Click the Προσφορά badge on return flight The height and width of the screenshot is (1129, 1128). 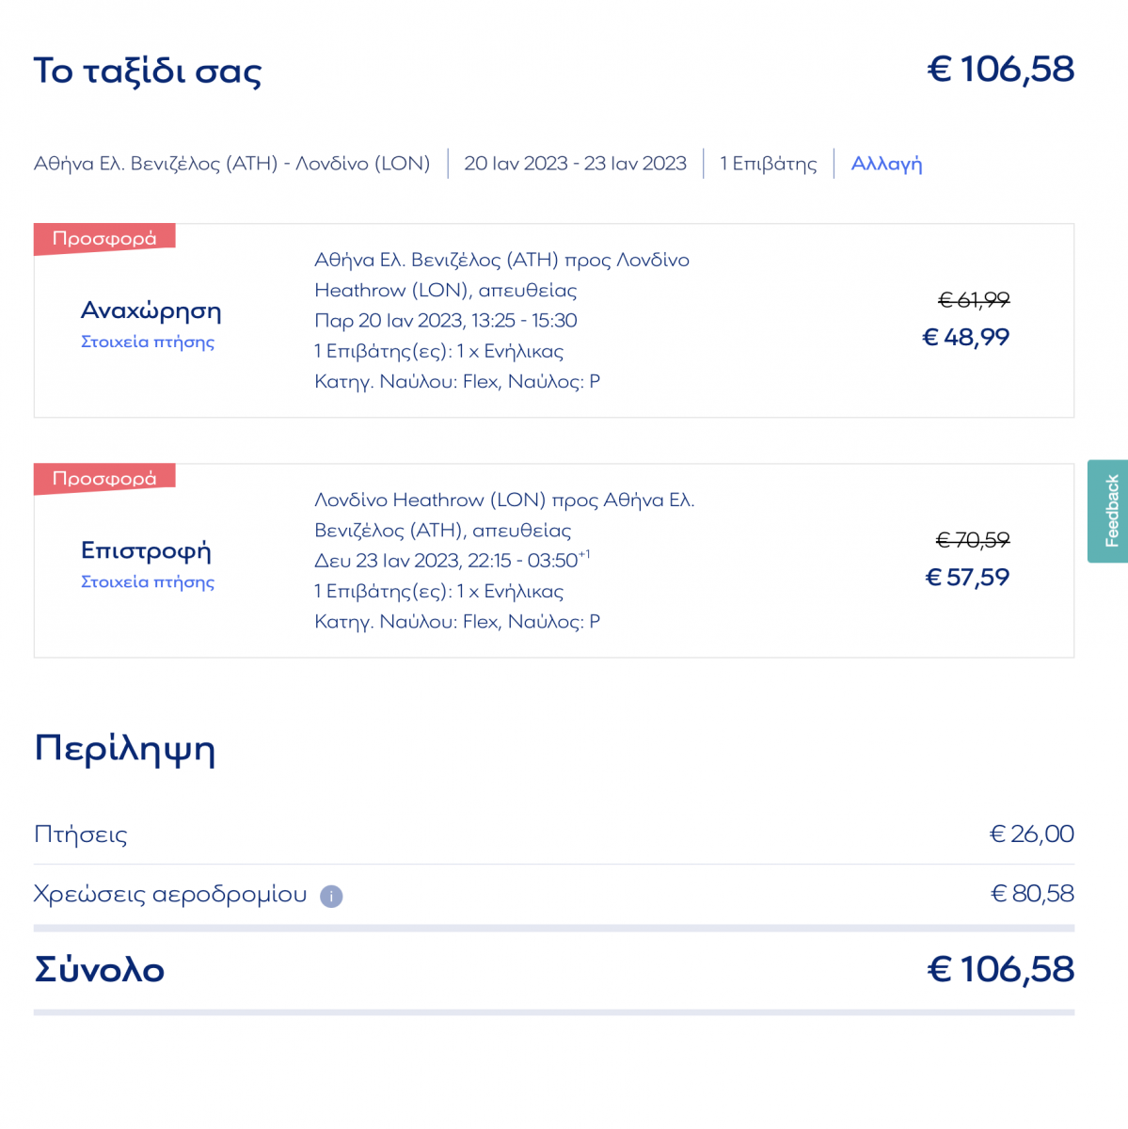click(x=104, y=478)
